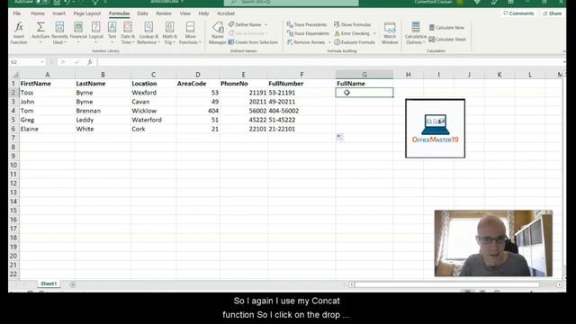Open Lookup & Reference functions

tap(148, 33)
